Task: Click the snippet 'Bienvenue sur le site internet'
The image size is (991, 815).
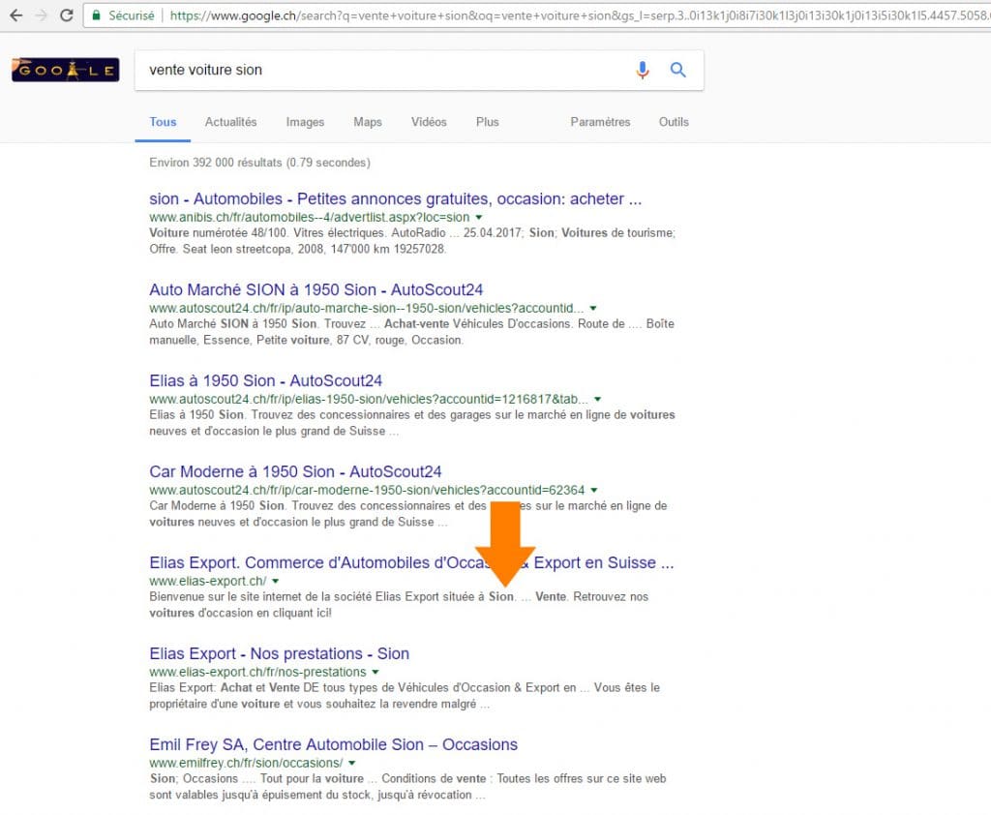Action: click(x=225, y=597)
